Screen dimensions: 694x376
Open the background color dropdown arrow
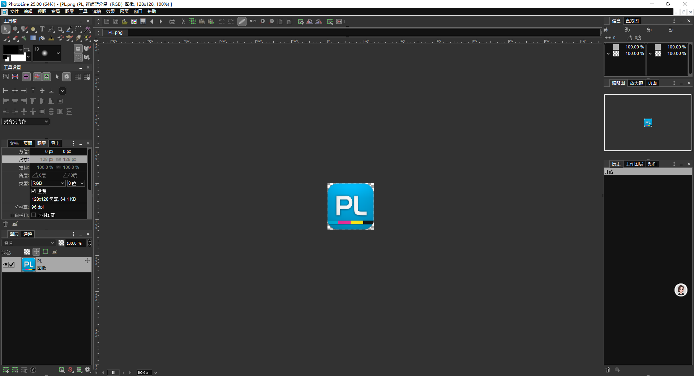tap(28, 57)
